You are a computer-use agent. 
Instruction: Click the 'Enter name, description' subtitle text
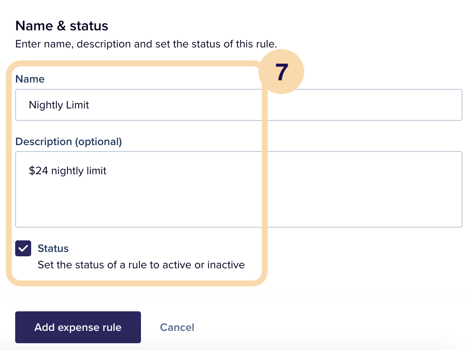point(146,44)
